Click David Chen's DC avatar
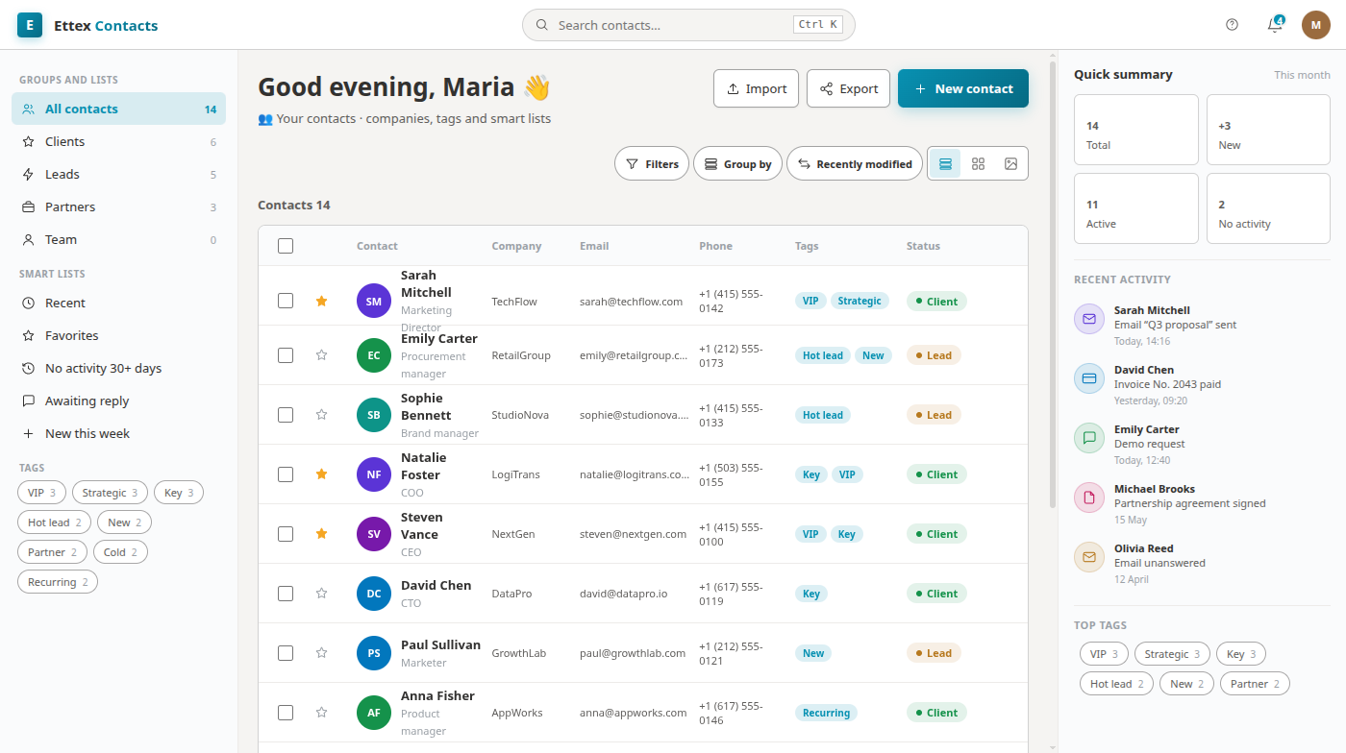1346x753 pixels. tap(374, 594)
